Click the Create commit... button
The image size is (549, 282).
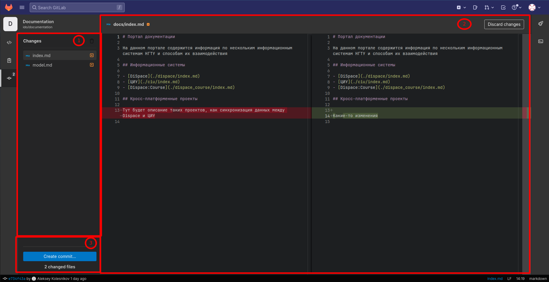pyautogui.click(x=60, y=256)
